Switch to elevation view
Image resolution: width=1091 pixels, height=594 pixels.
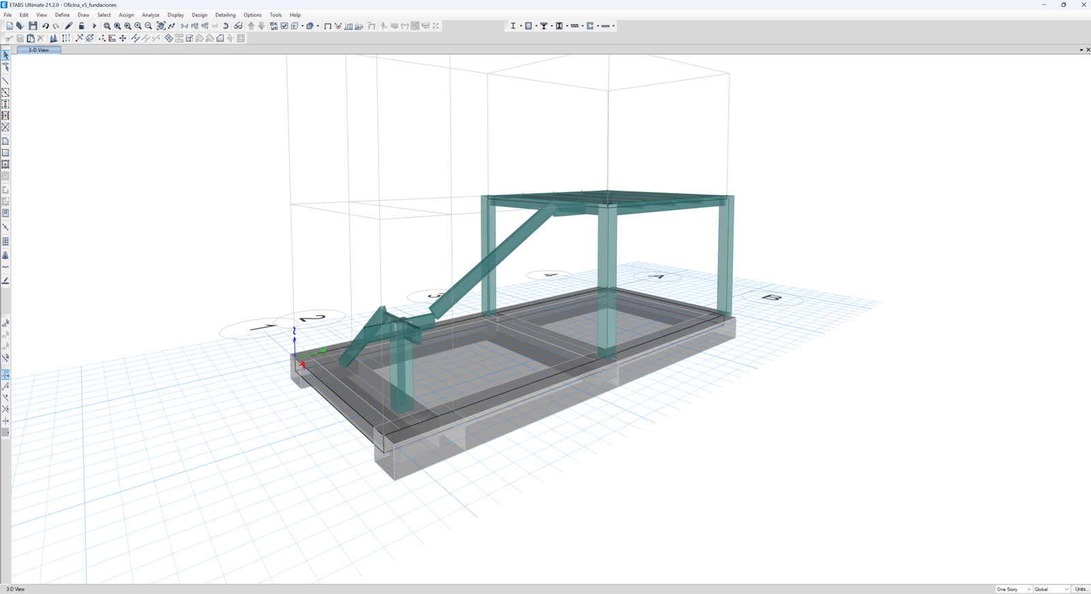click(205, 26)
